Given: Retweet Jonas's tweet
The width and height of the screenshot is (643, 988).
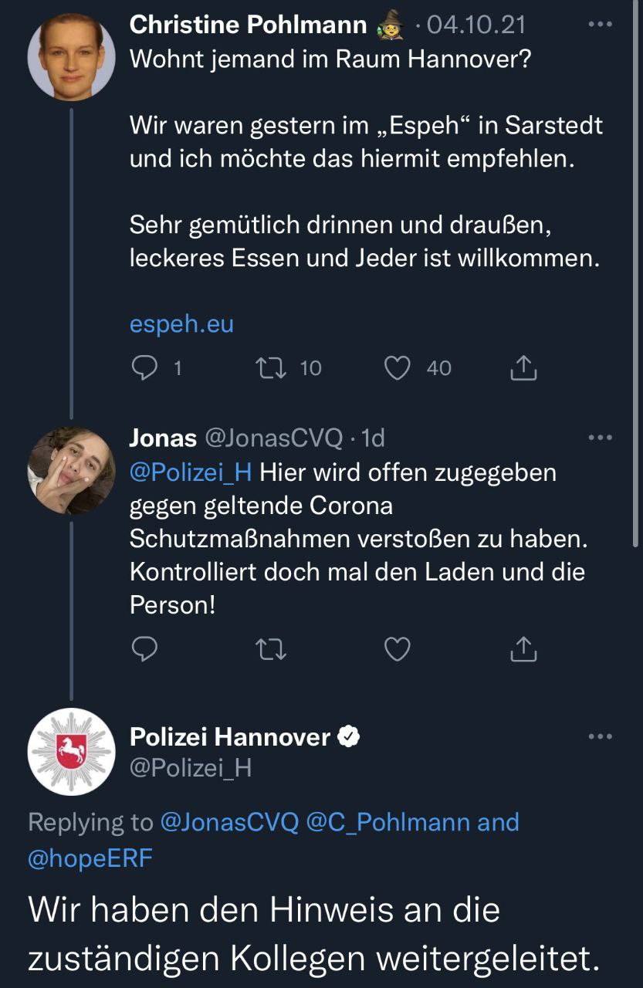Looking at the screenshot, I should [269, 650].
